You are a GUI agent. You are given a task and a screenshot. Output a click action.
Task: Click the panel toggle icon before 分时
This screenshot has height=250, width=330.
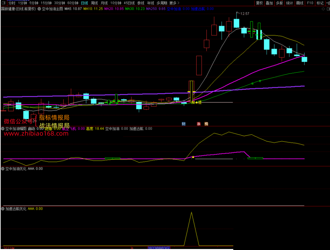click(x=3, y=3)
